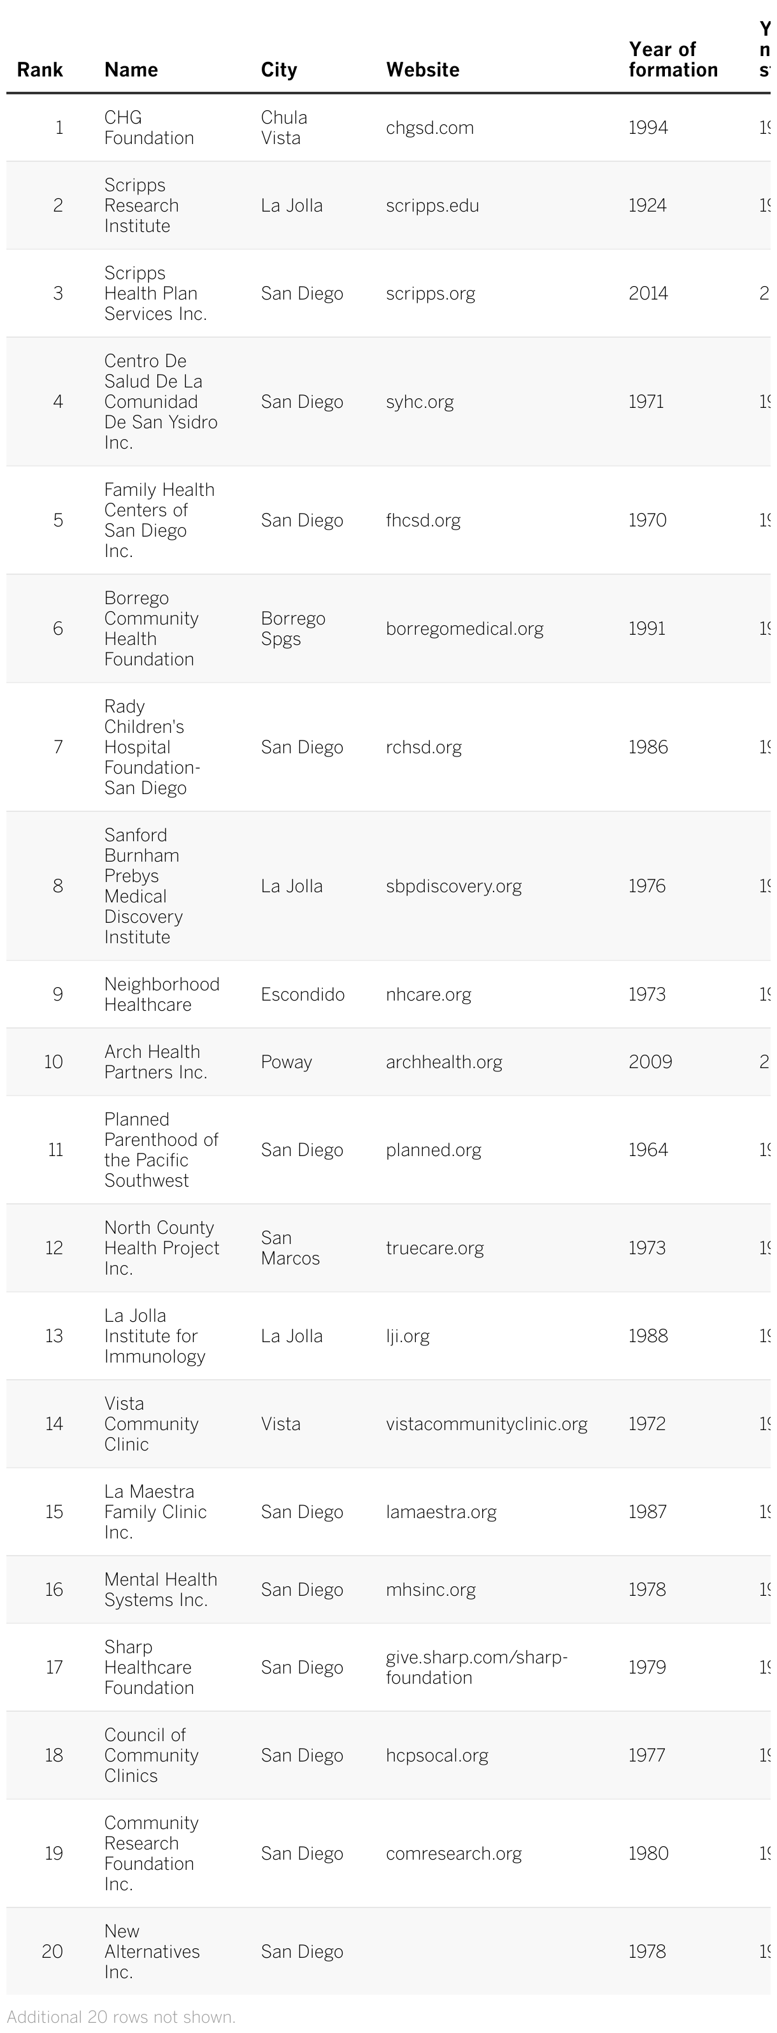Open vistacommunityclinic.org link
Image resolution: width=777 pixels, height=2033 pixels.
pos(486,1424)
